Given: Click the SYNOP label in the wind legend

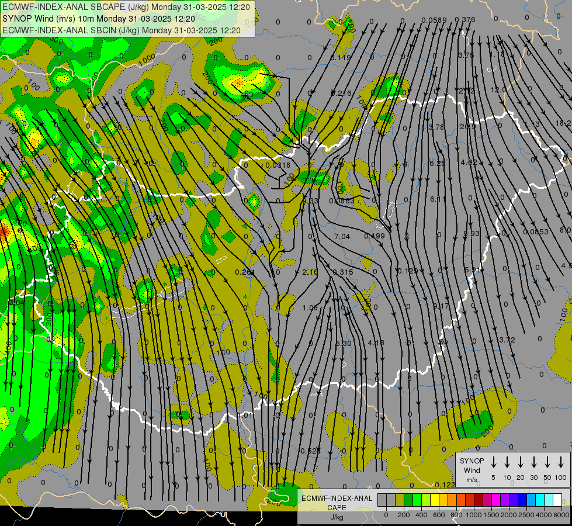Looking at the screenshot, I should pos(472,461).
